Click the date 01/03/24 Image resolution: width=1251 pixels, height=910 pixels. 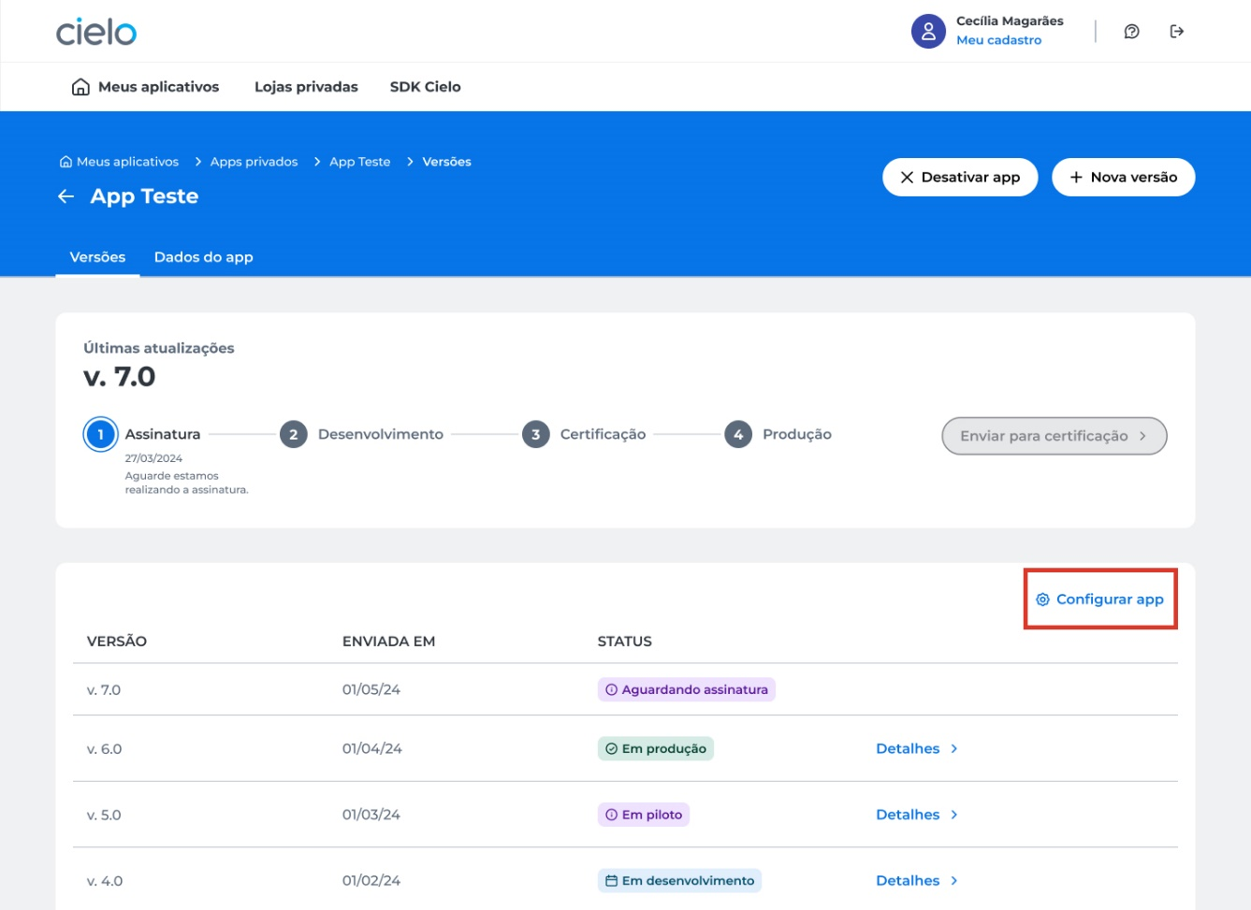click(x=371, y=815)
